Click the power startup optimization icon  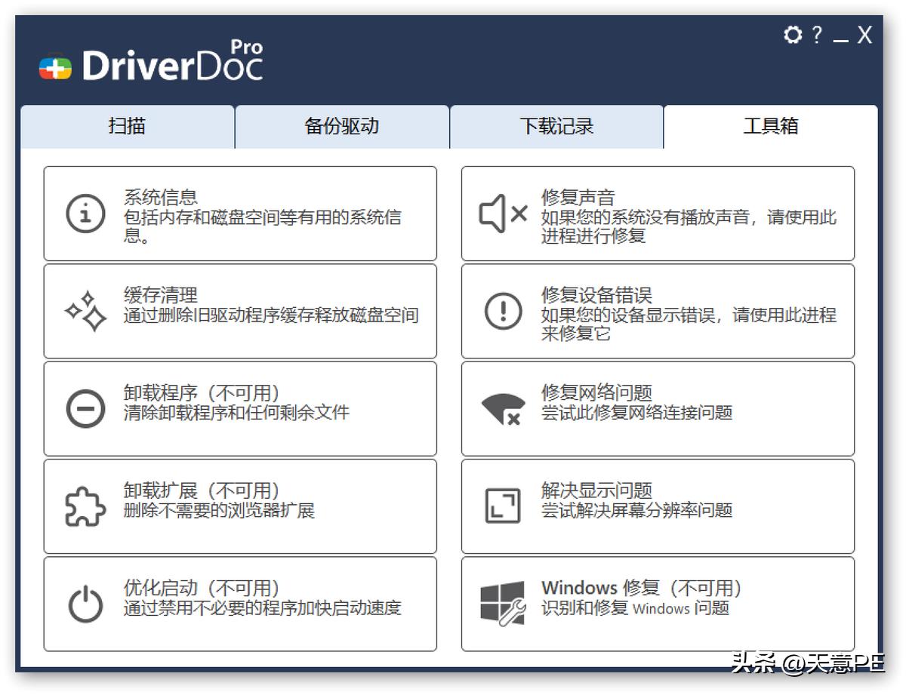coord(85,604)
